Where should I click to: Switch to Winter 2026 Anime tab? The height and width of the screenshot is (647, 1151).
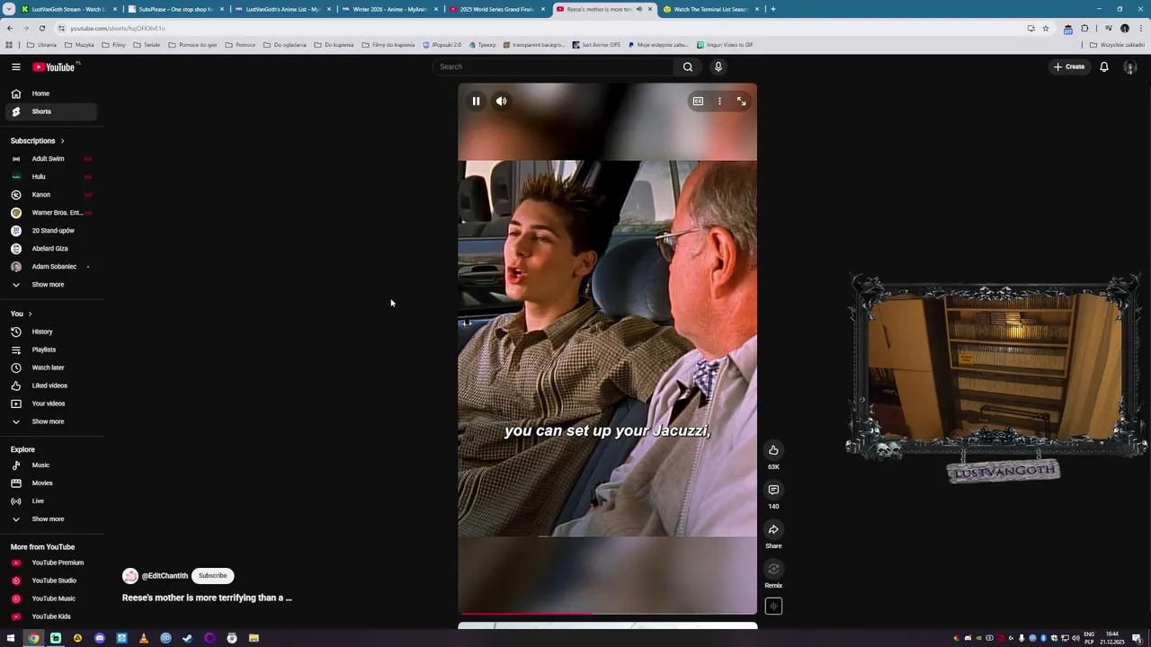click(x=389, y=9)
